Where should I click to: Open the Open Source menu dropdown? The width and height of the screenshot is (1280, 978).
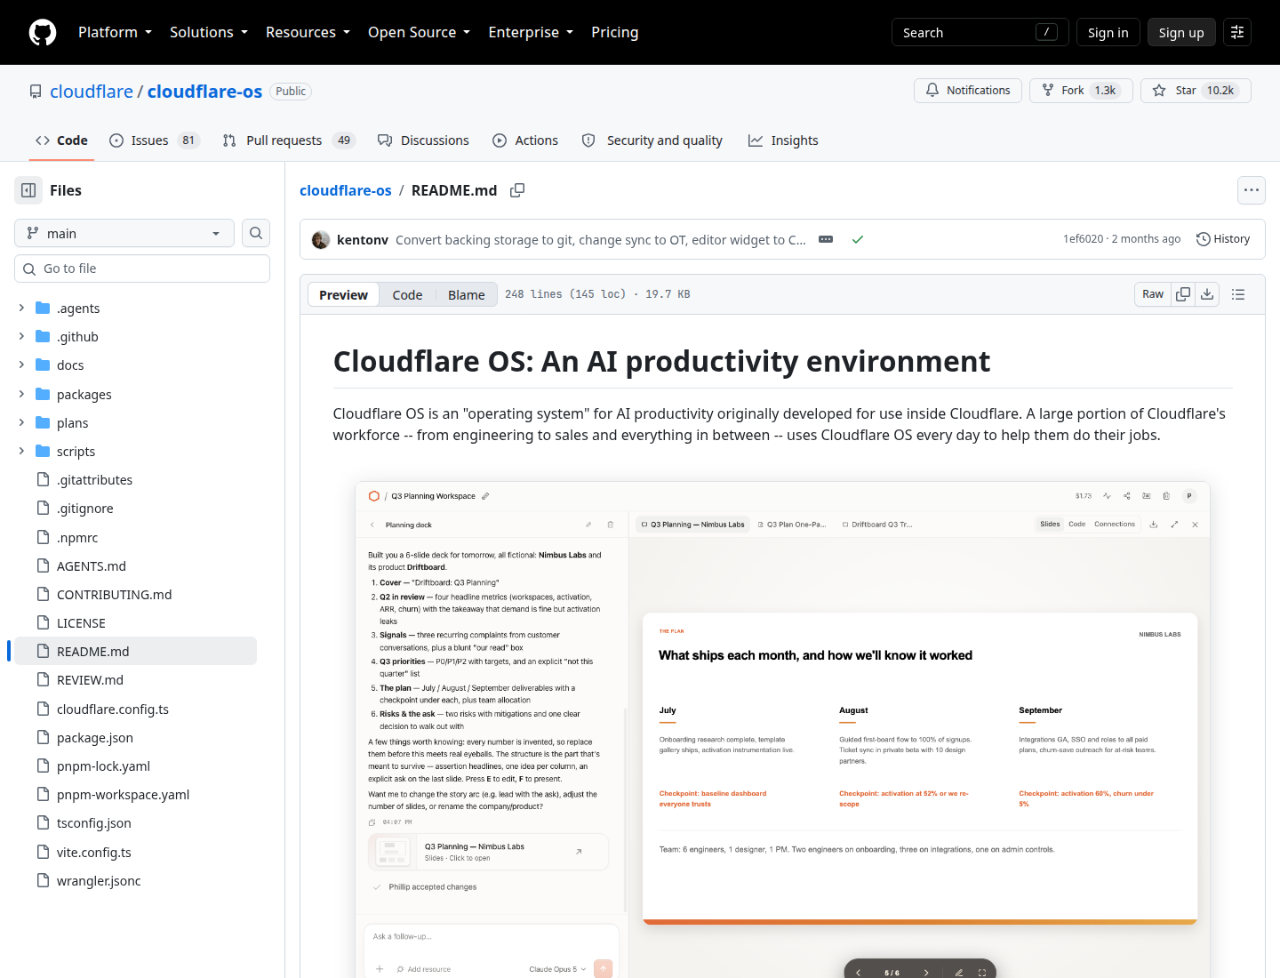point(420,32)
